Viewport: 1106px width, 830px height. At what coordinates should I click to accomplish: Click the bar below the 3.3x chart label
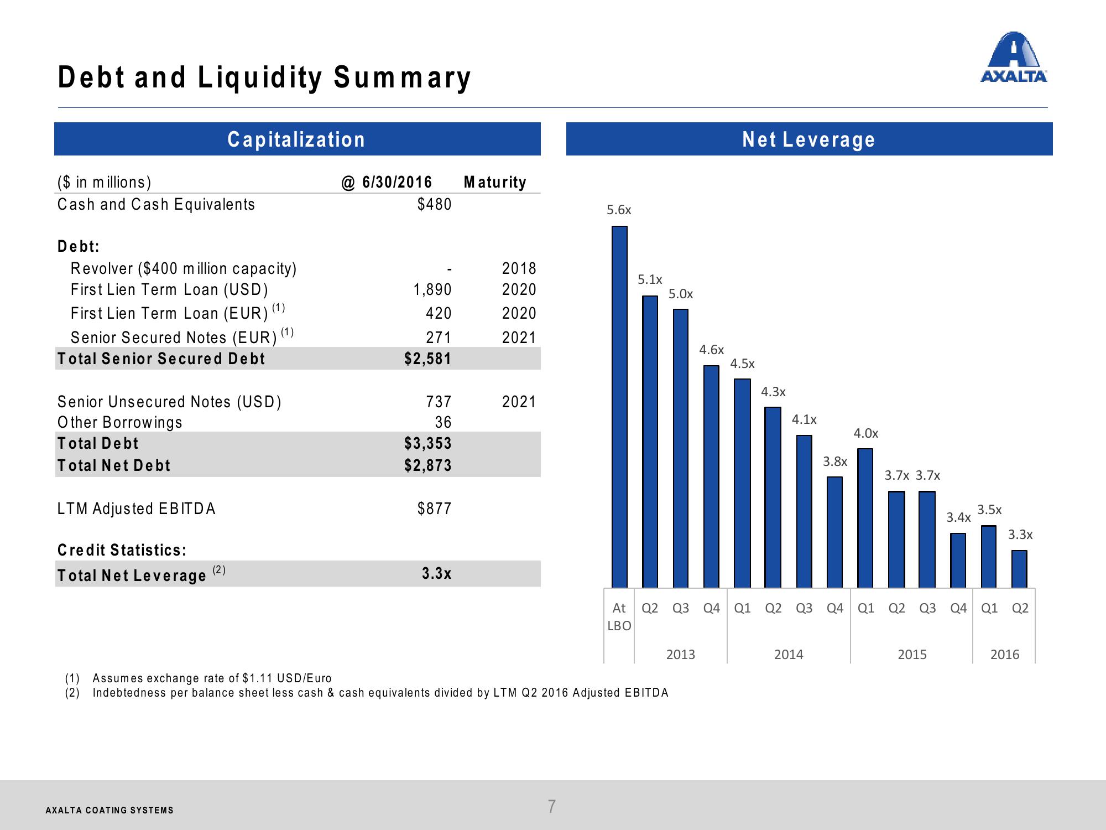pyautogui.click(x=1019, y=569)
